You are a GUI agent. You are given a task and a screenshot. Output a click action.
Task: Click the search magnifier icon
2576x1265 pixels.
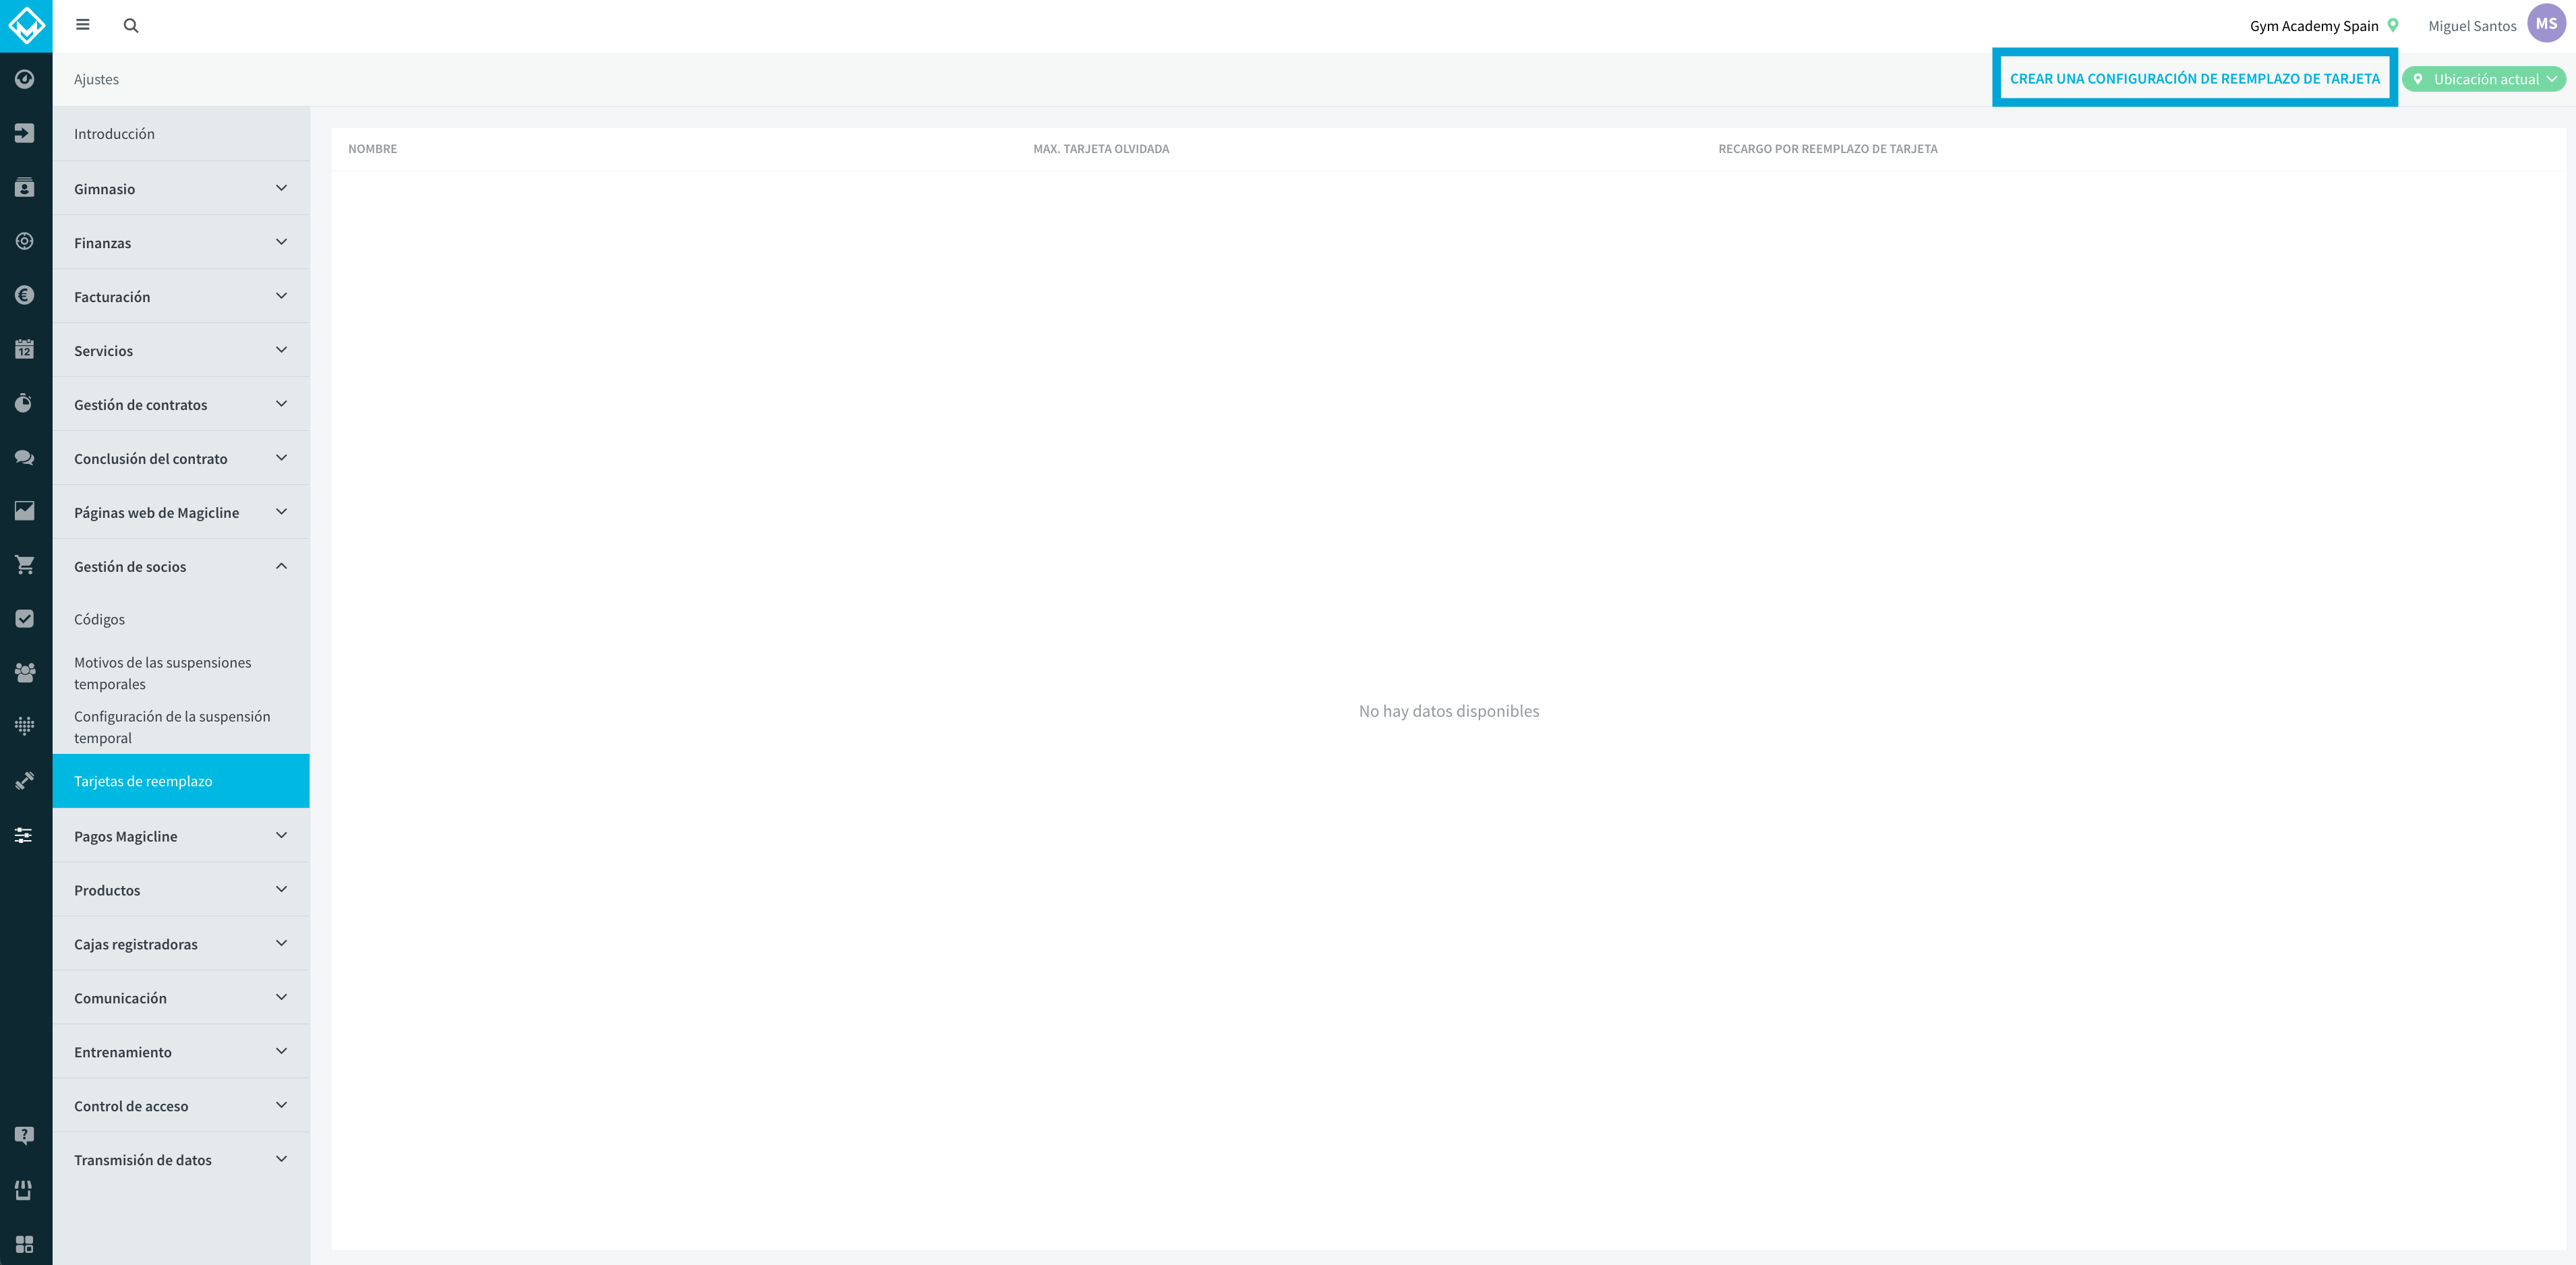[131, 26]
